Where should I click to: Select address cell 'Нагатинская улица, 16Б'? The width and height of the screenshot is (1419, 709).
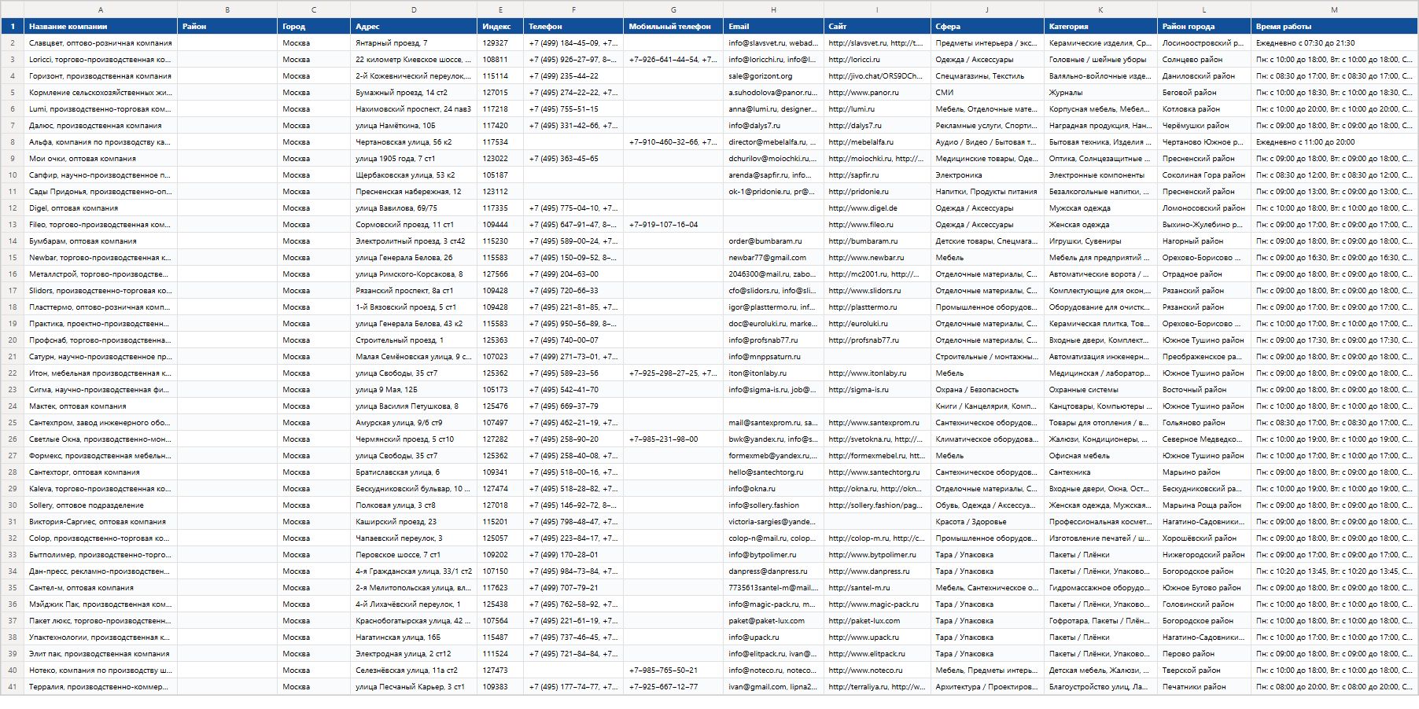[x=414, y=637]
